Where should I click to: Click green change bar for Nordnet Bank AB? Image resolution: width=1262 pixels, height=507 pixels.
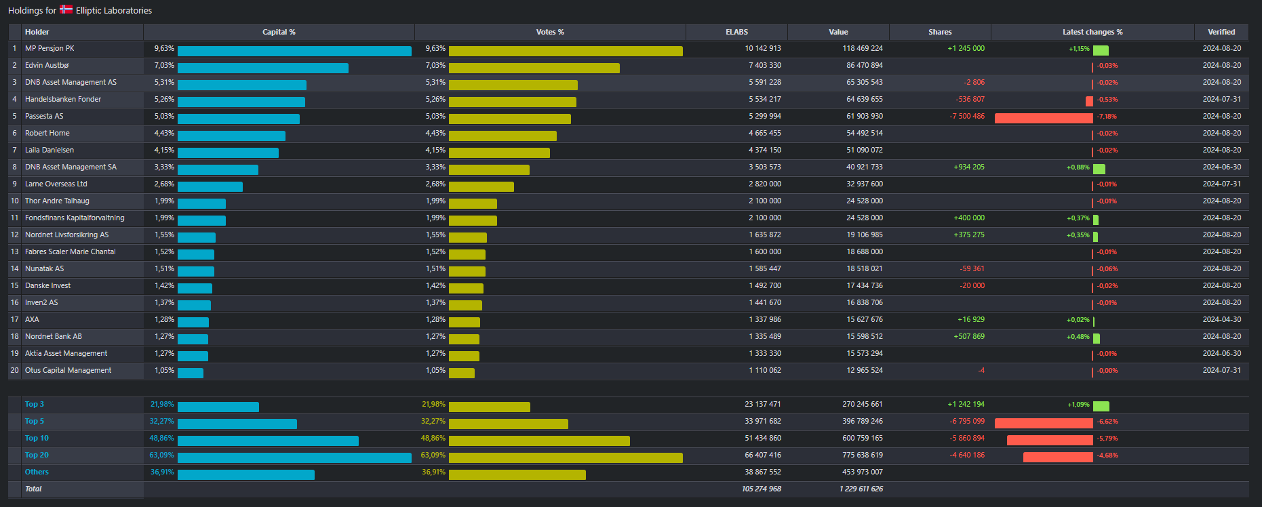(1097, 339)
